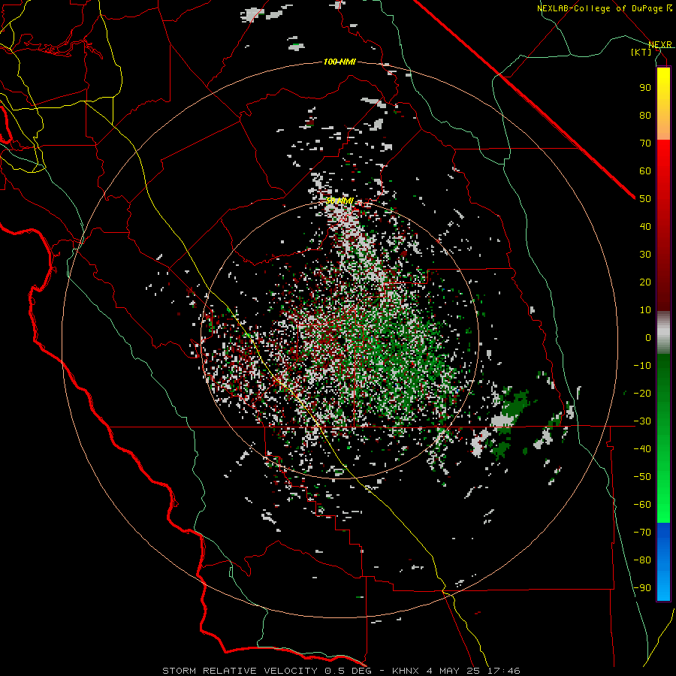Click the 90 value on the velocity scale
Viewport: 676px width, 676px height.
pyautogui.click(x=645, y=88)
